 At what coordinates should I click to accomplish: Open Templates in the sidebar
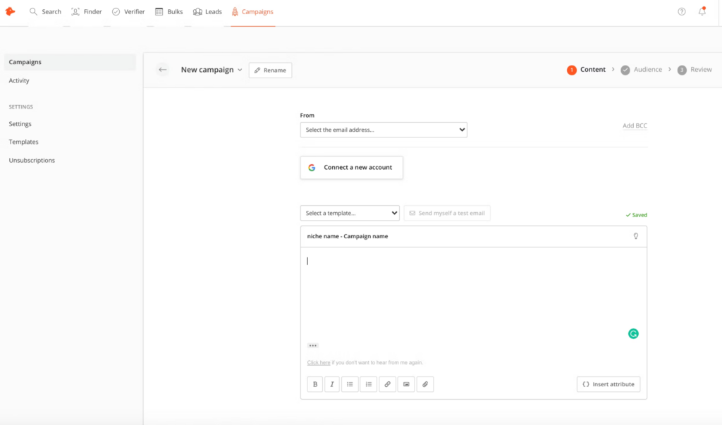click(23, 142)
